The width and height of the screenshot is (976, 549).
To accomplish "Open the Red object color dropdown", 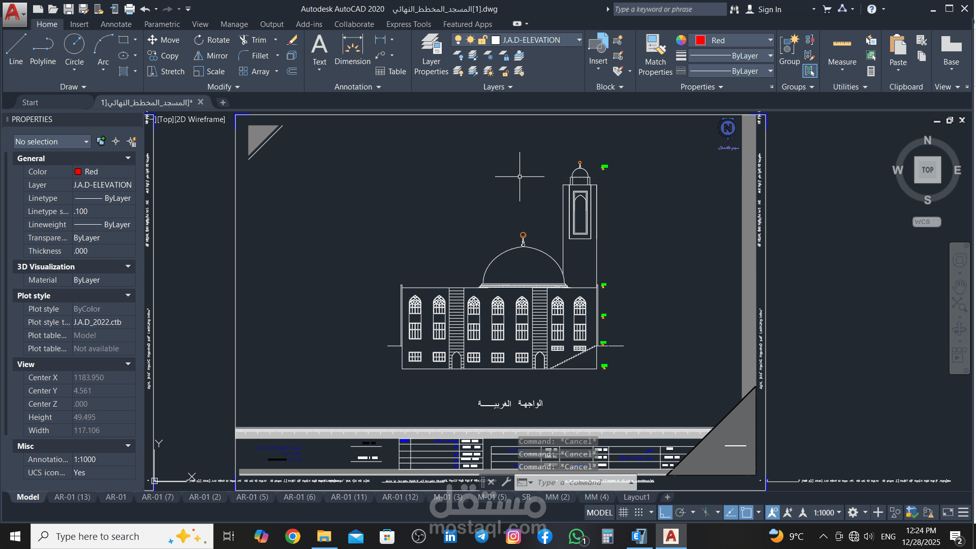I will click(x=770, y=40).
